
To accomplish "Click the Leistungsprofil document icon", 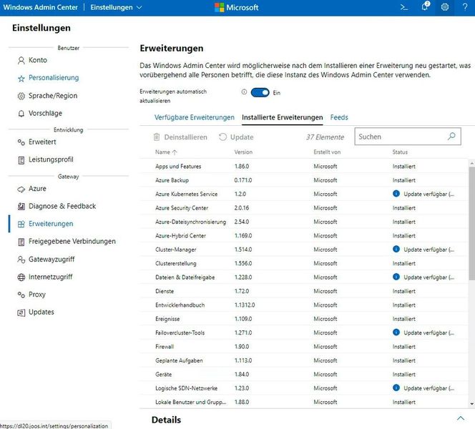I will pyautogui.click(x=21, y=160).
